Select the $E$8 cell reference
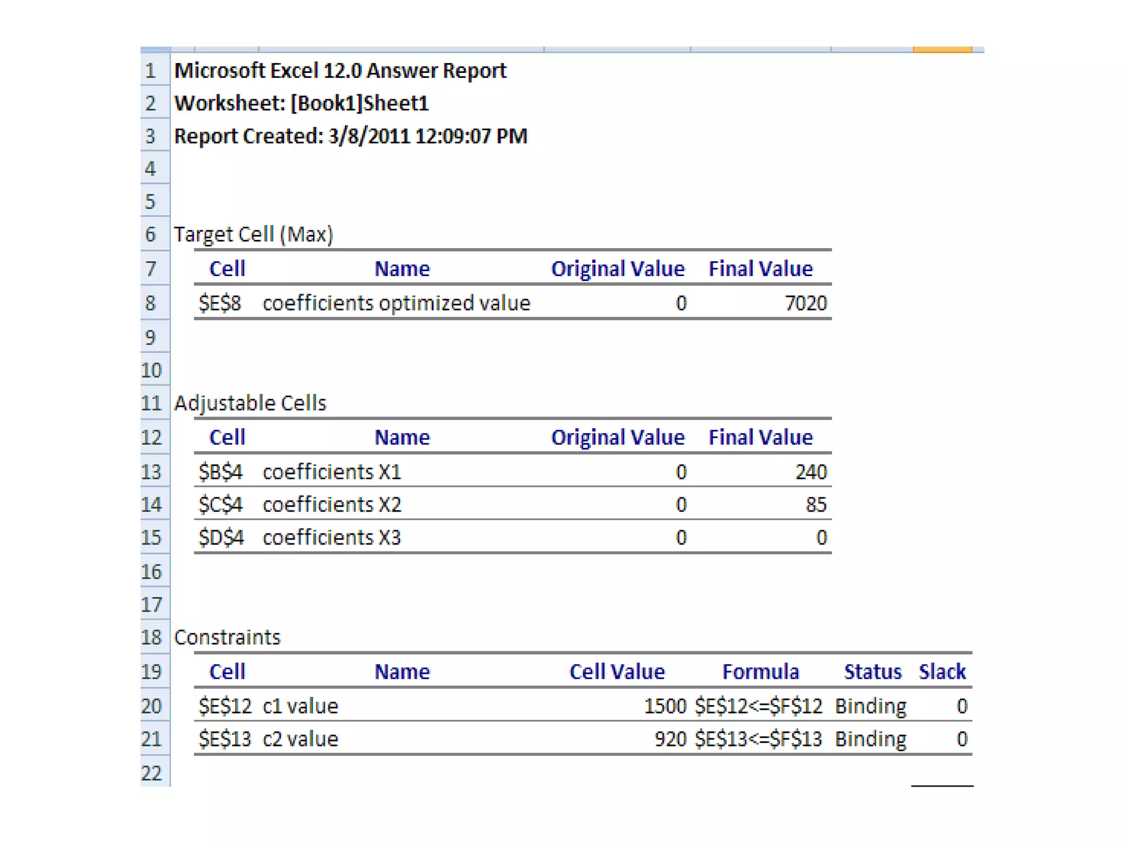This screenshot has height=843, width=1125. tap(220, 303)
